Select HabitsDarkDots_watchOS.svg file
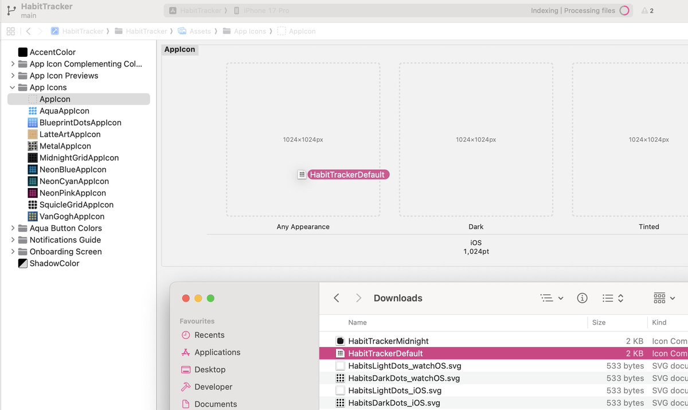 (x=503, y=378)
